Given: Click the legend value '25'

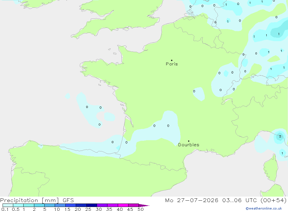Looking at the screenshot, I should pyautogui.click(x=88, y=209).
